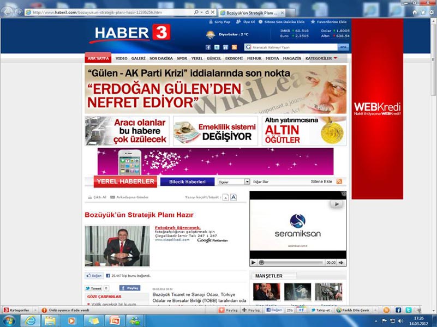Click the bottom toolbar orange RSS icon
The width and height of the screenshot is (437, 327).
pyautogui.click(x=386, y=310)
